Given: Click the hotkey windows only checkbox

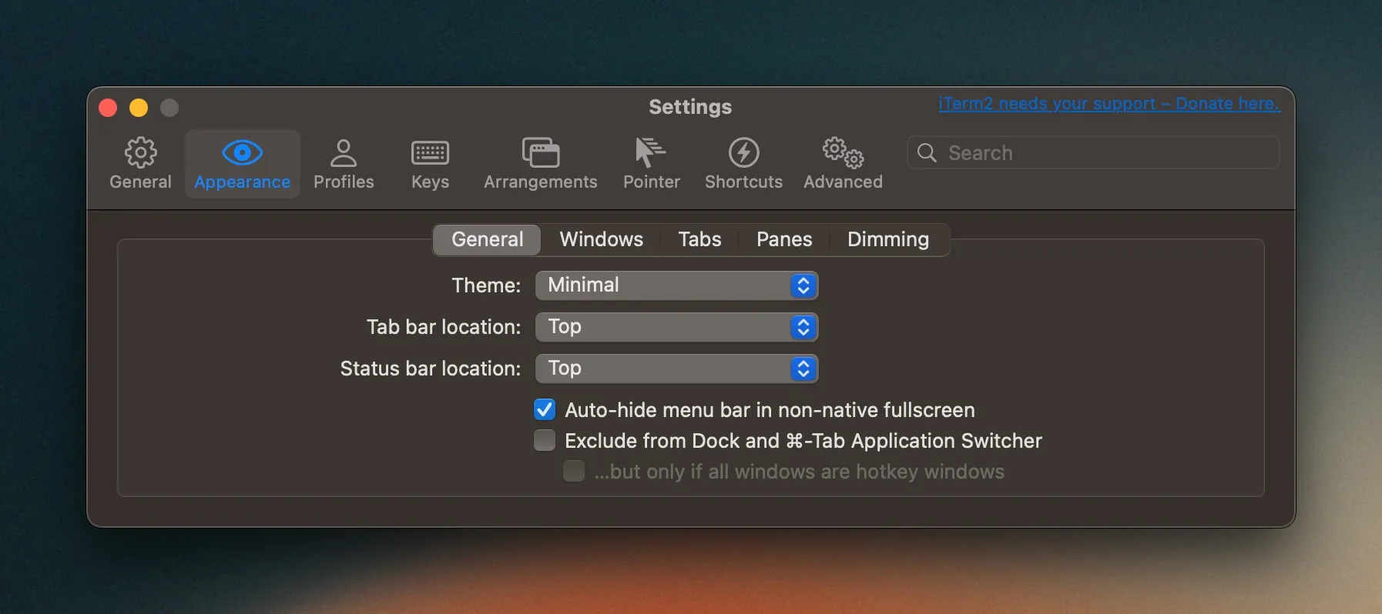Looking at the screenshot, I should pos(574,471).
